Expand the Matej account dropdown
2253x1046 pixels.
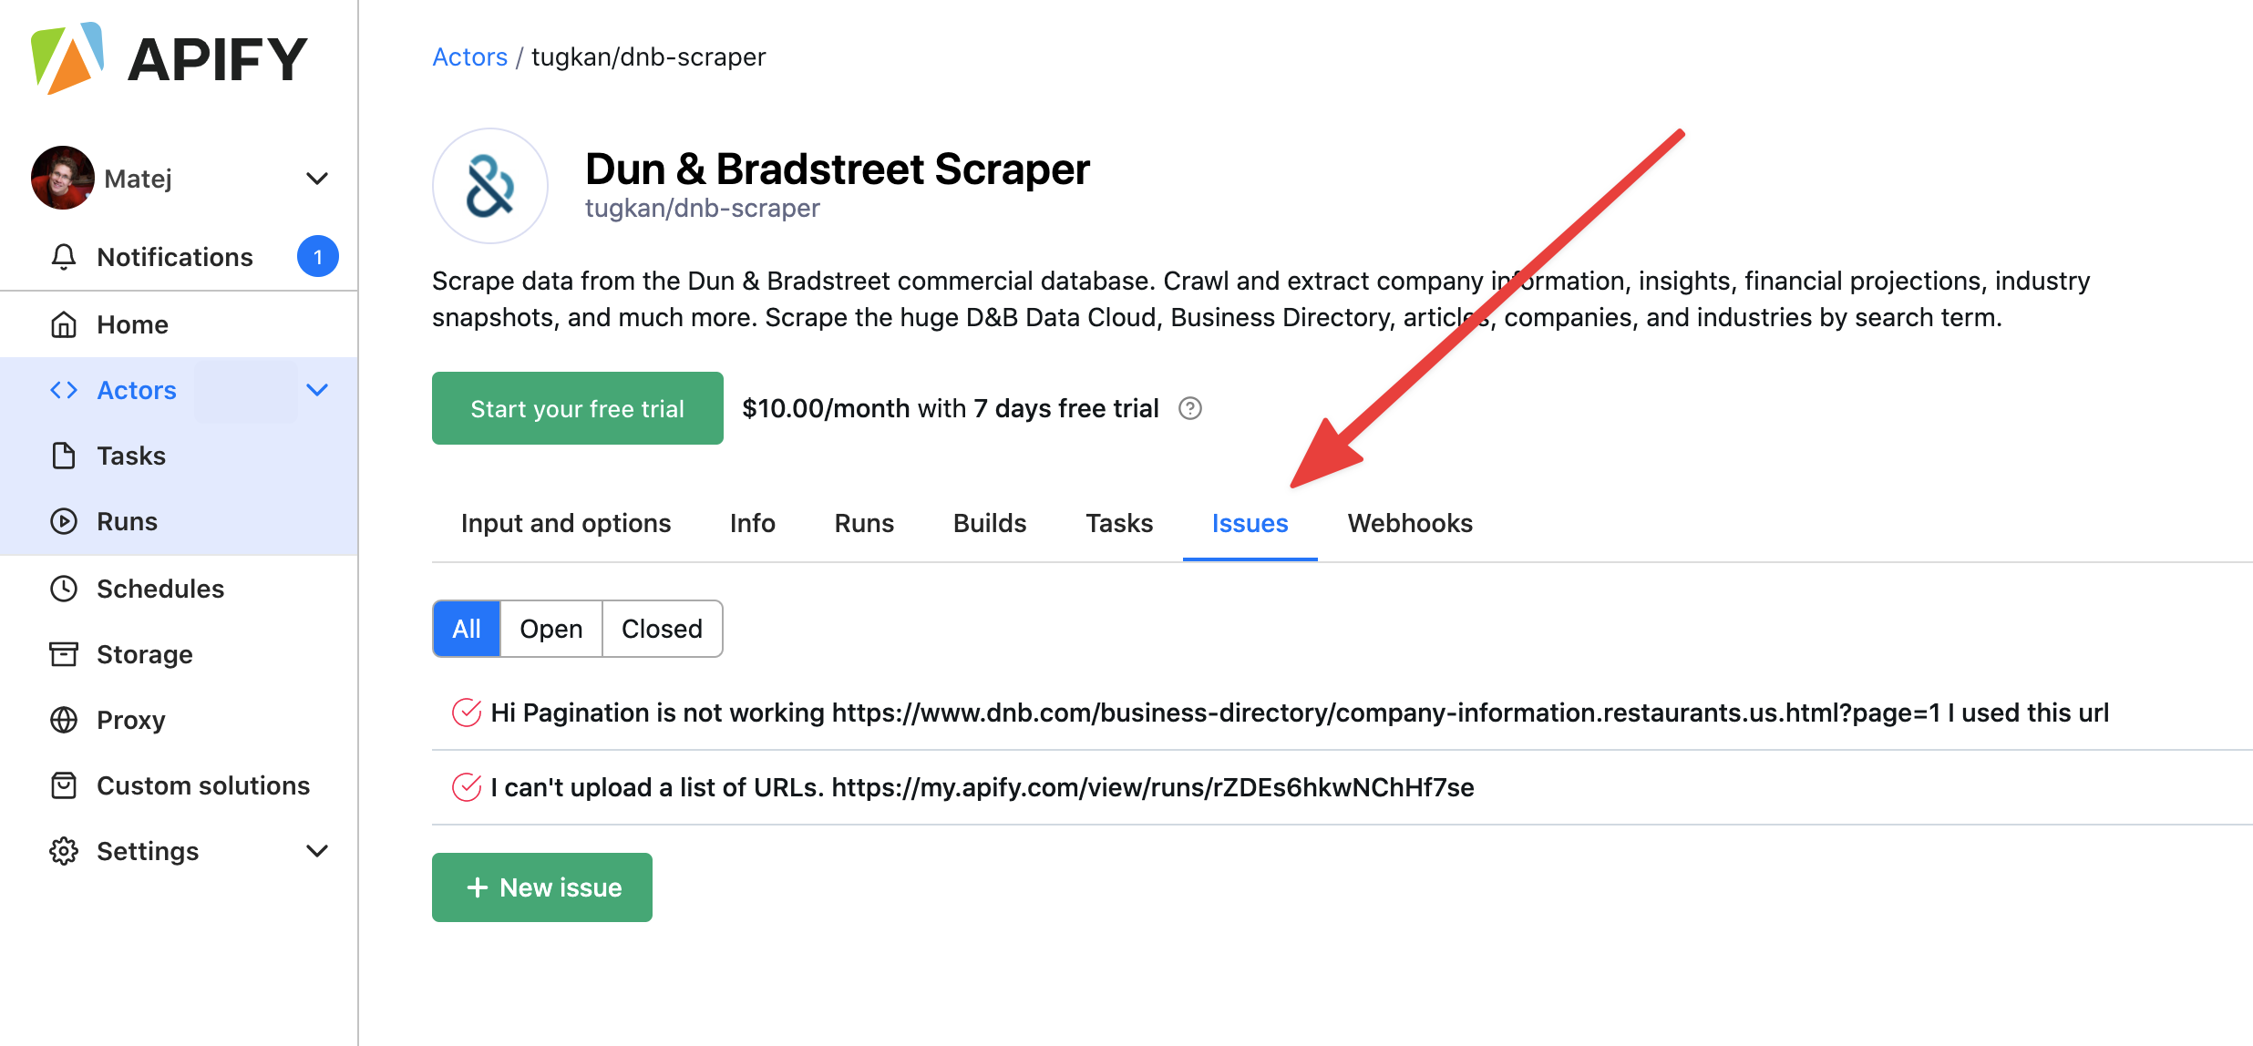click(x=316, y=179)
